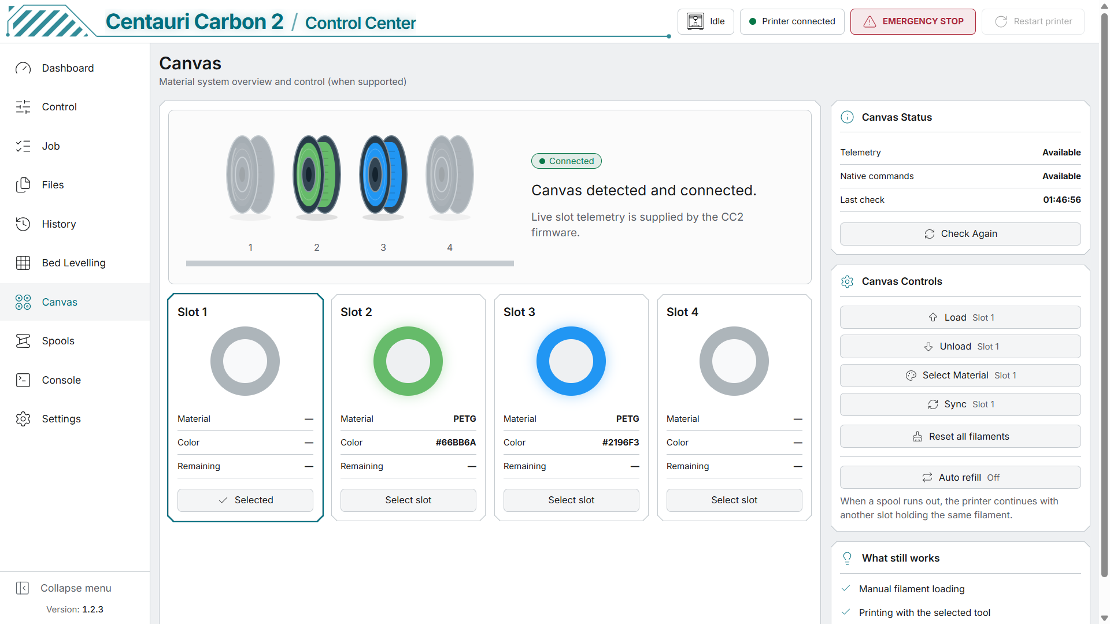Click the Console terminal icon
This screenshot has height=624, width=1110.
click(x=23, y=380)
